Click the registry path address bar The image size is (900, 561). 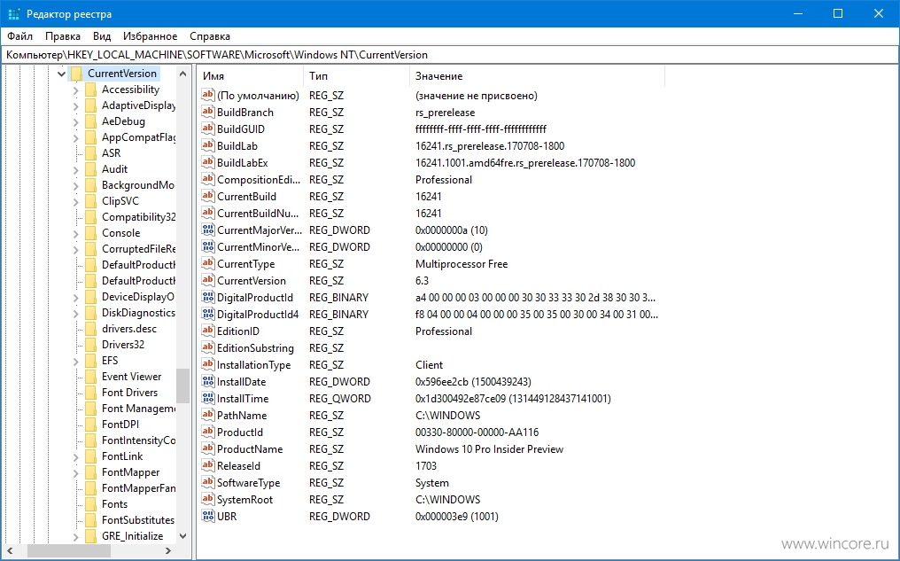click(450, 55)
